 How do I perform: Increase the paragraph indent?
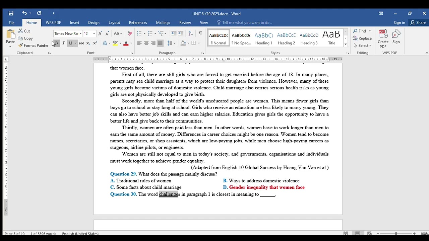click(181, 33)
